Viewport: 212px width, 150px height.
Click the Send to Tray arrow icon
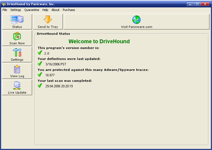(48, 19)
